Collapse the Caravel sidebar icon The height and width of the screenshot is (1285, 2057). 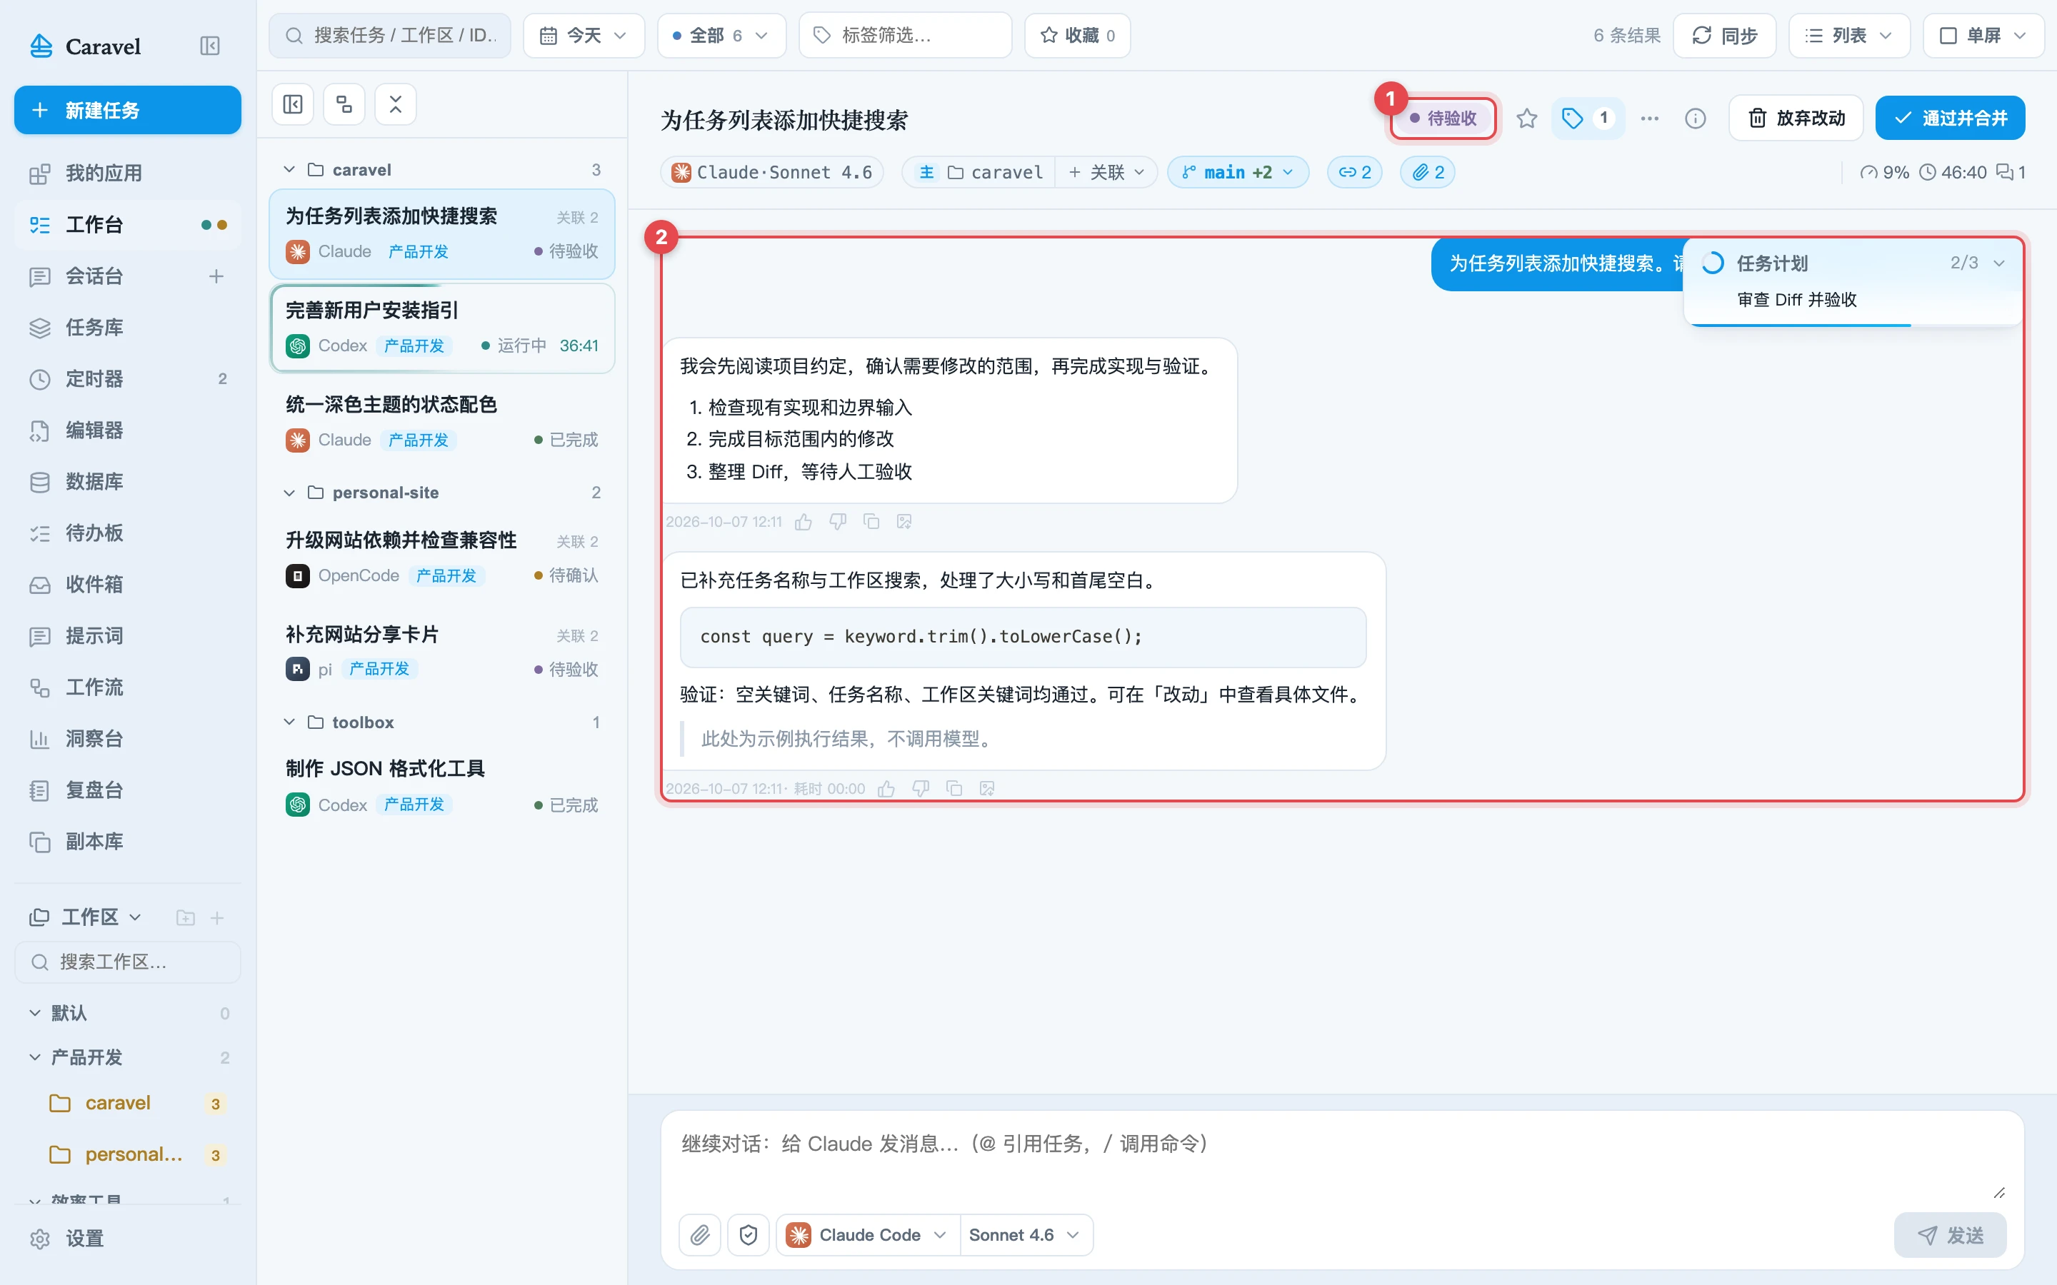pos(209,46)
